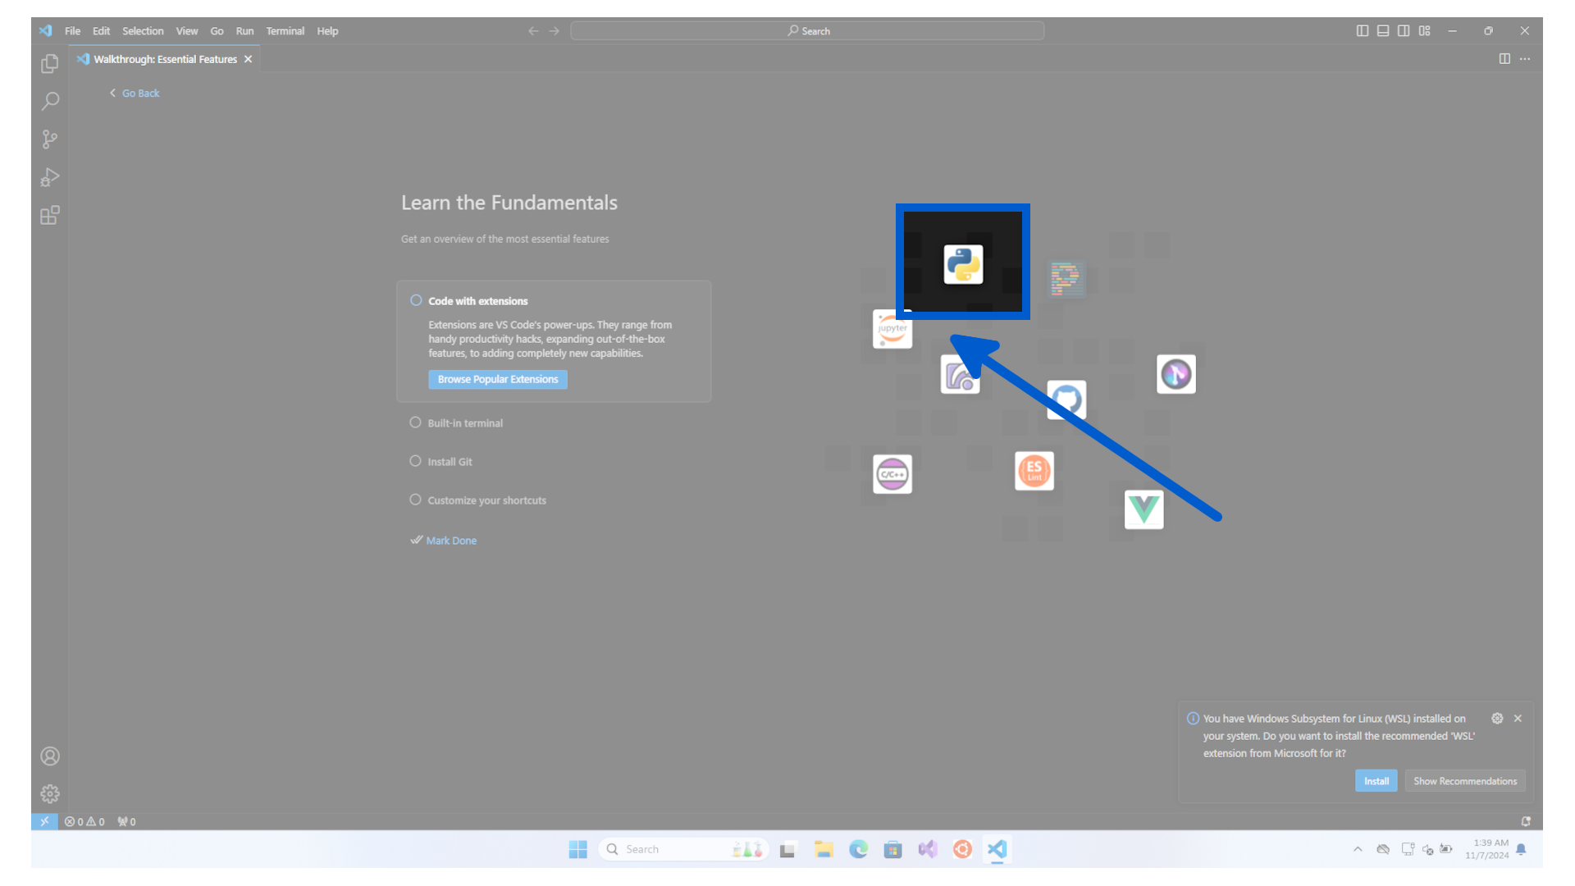Screen dimensions: 1575x886
Task: Check the Install Git step circle
Action: point(416,460)
